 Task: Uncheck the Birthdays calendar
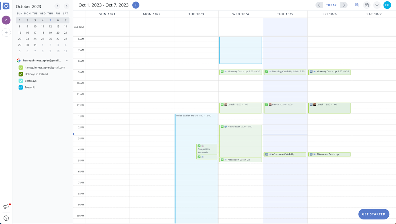click(x=21, y=81)
